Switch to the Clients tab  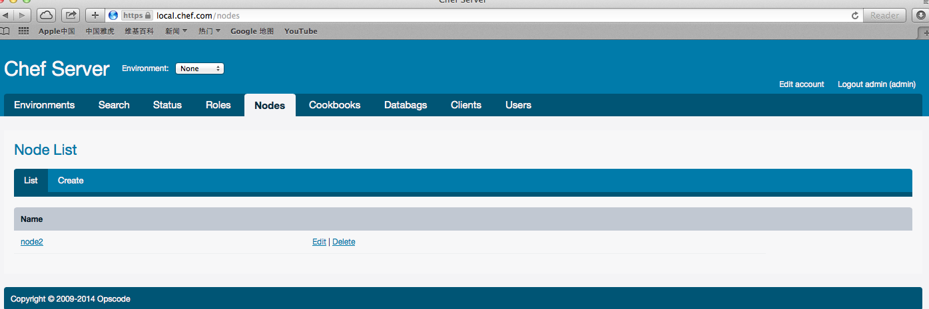[466, 105]
